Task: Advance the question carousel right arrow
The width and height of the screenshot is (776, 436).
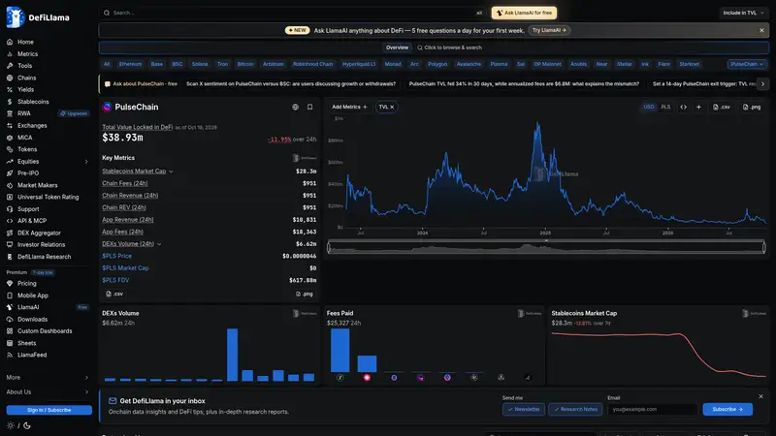Action: point(762,84)
